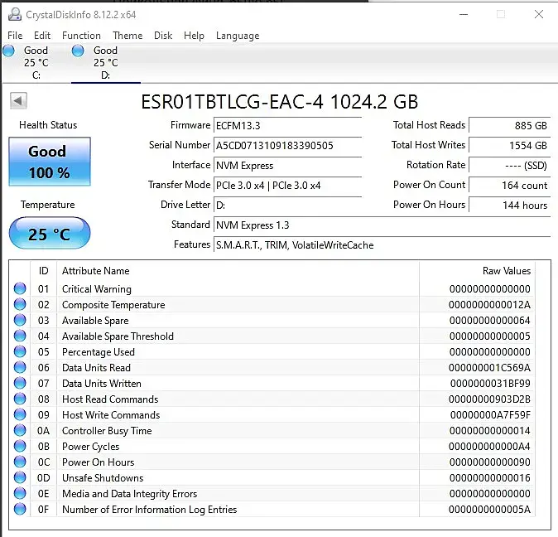Open the Function menu
The height and width of the screenshot is (537, 558).
click(x=81, y=36)
